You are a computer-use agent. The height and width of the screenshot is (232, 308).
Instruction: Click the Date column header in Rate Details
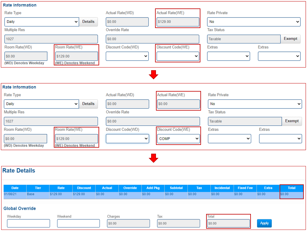pyautogui.click(x=15, y=188)
